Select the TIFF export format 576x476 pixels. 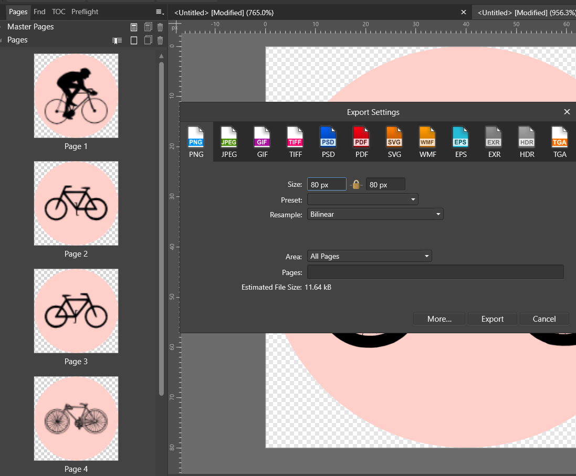(295, 142)
